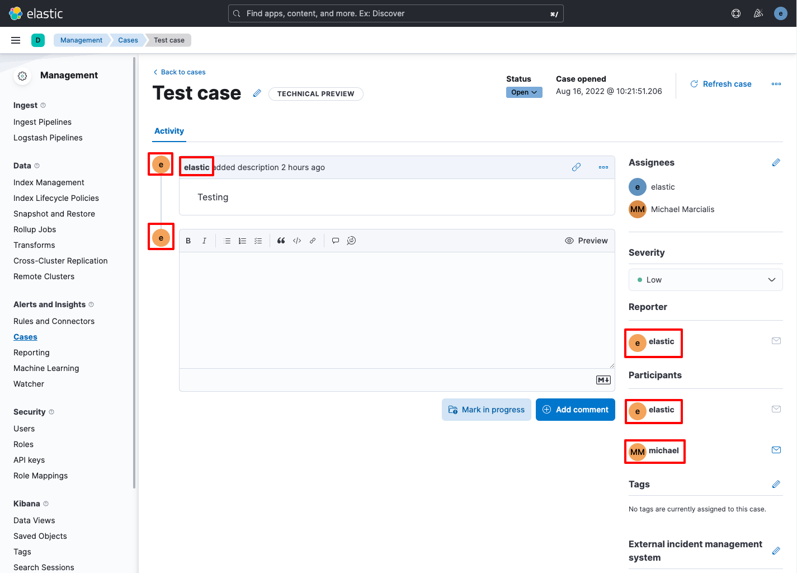
Task: Click the global search field
Action: point(396,13)
